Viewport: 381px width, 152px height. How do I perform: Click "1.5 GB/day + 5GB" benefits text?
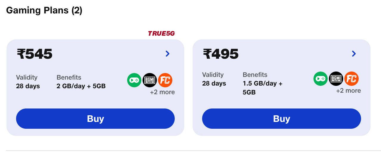click(263, 88)
